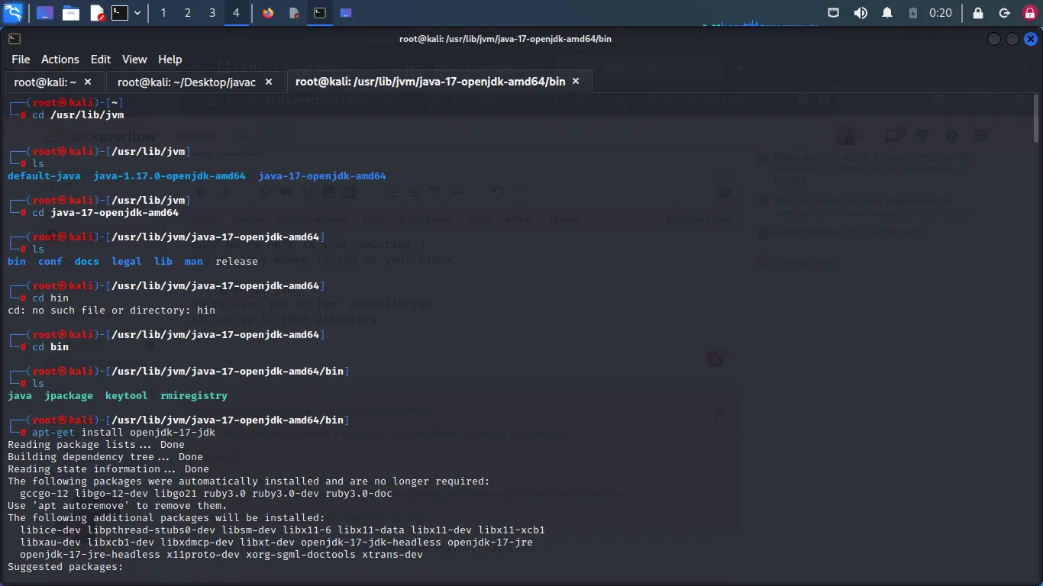Click the 'cd bin' command line

50,347
